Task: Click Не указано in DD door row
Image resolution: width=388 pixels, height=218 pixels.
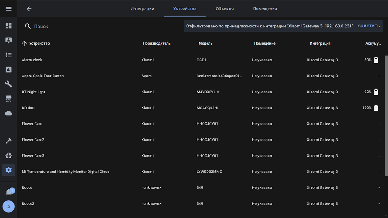Action: (262, 108)
